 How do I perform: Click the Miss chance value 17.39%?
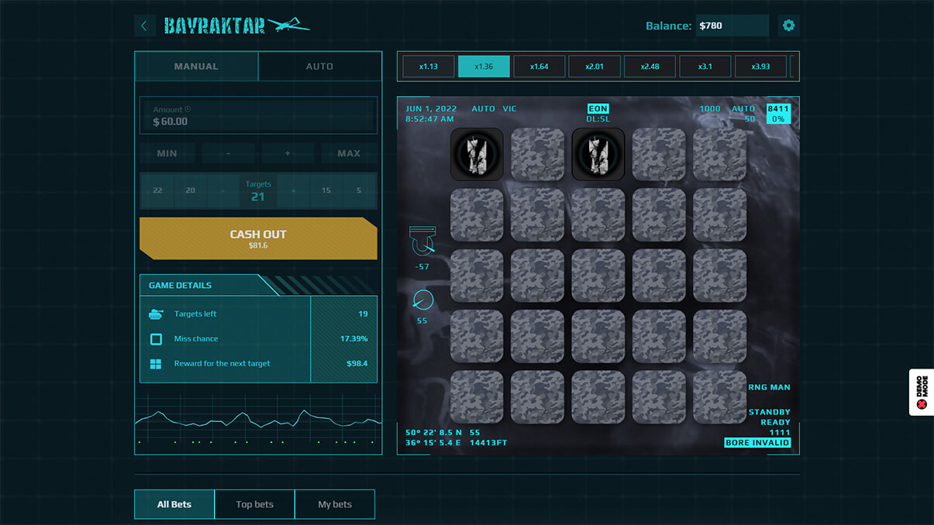click(x=353, y=338)
